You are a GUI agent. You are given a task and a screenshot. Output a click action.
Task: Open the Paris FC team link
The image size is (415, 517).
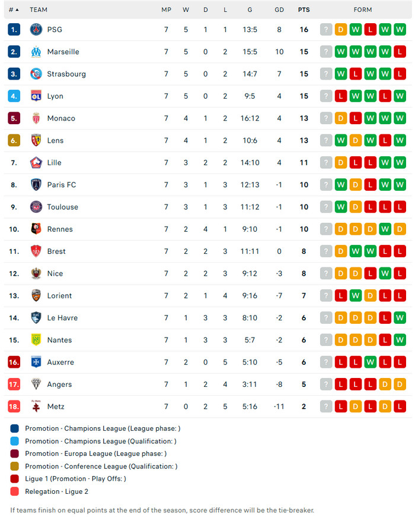pos(62,185)
